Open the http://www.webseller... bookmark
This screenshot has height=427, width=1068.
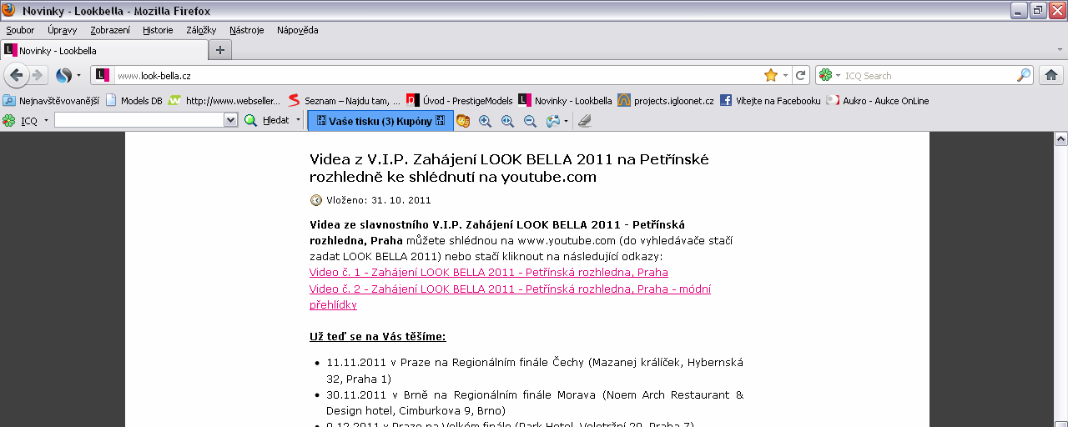[224, 100]
